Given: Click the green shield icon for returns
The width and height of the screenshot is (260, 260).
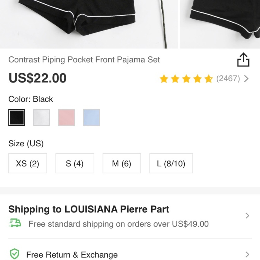Looking at the screenshot, I should [15, 254].
